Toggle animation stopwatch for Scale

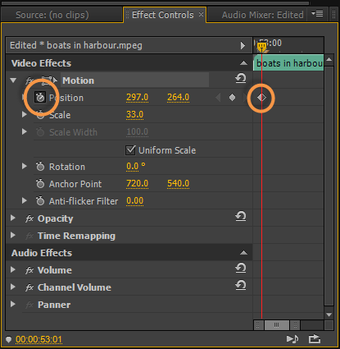tap(40, 115)
